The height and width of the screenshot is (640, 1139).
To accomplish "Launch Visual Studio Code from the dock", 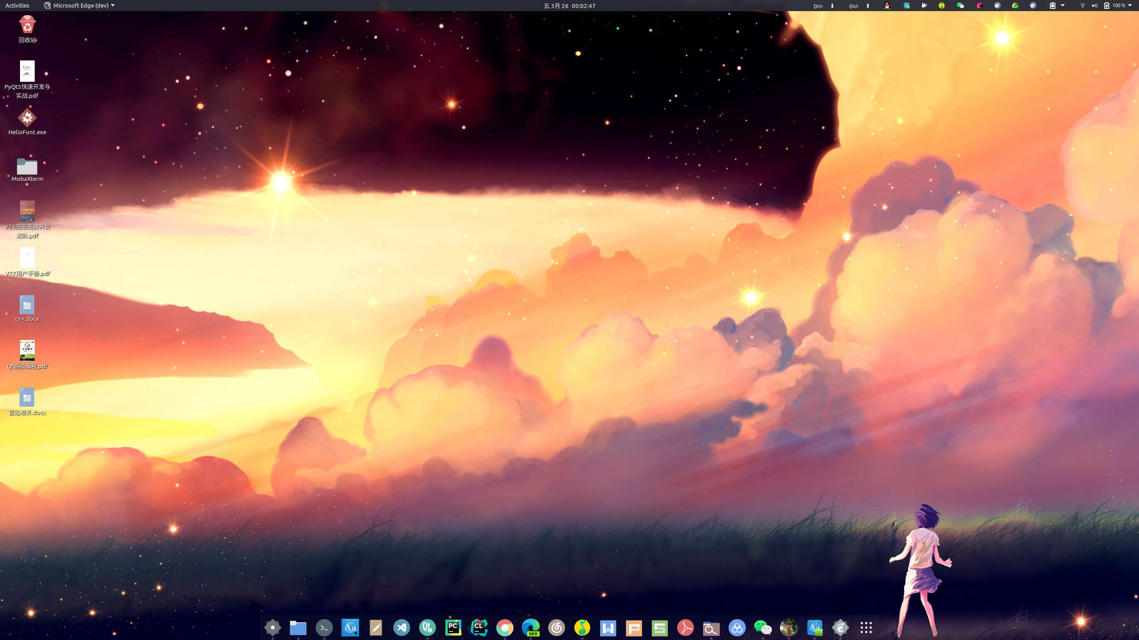I will [401, 628].
